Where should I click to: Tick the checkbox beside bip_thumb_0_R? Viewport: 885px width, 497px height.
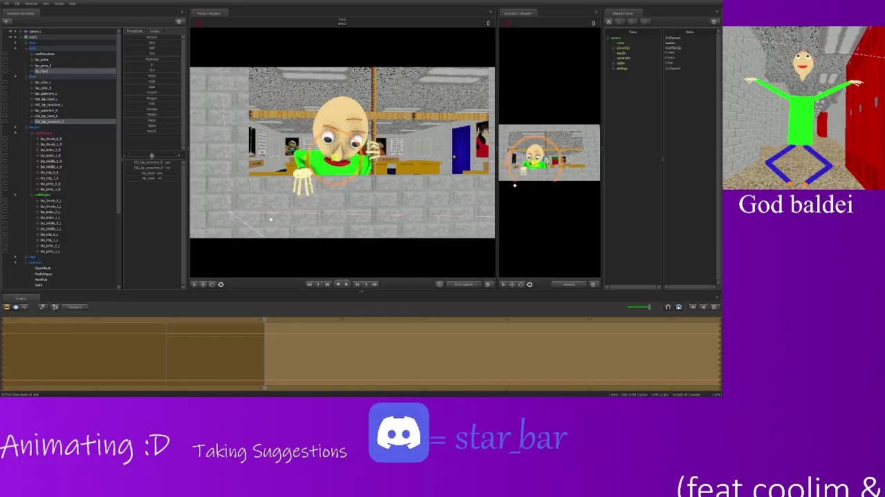[6, 139]
